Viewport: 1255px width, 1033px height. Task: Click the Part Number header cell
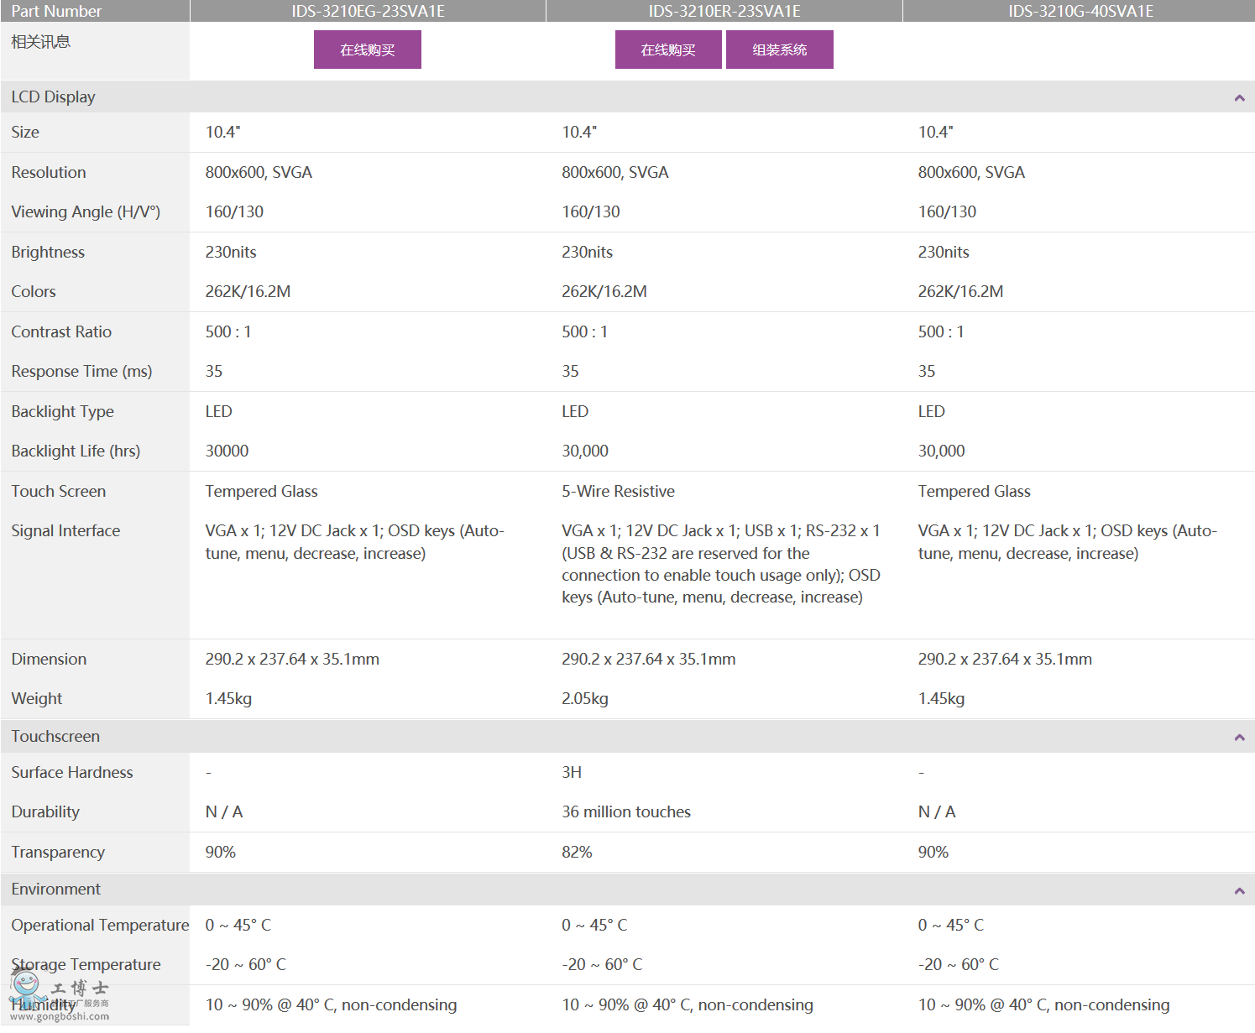pos(56,11)
